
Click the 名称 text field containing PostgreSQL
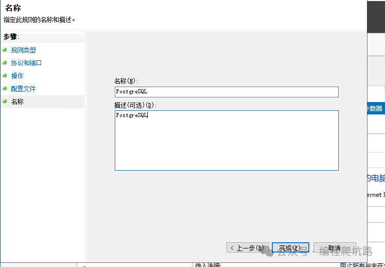[x=226, y=92]
